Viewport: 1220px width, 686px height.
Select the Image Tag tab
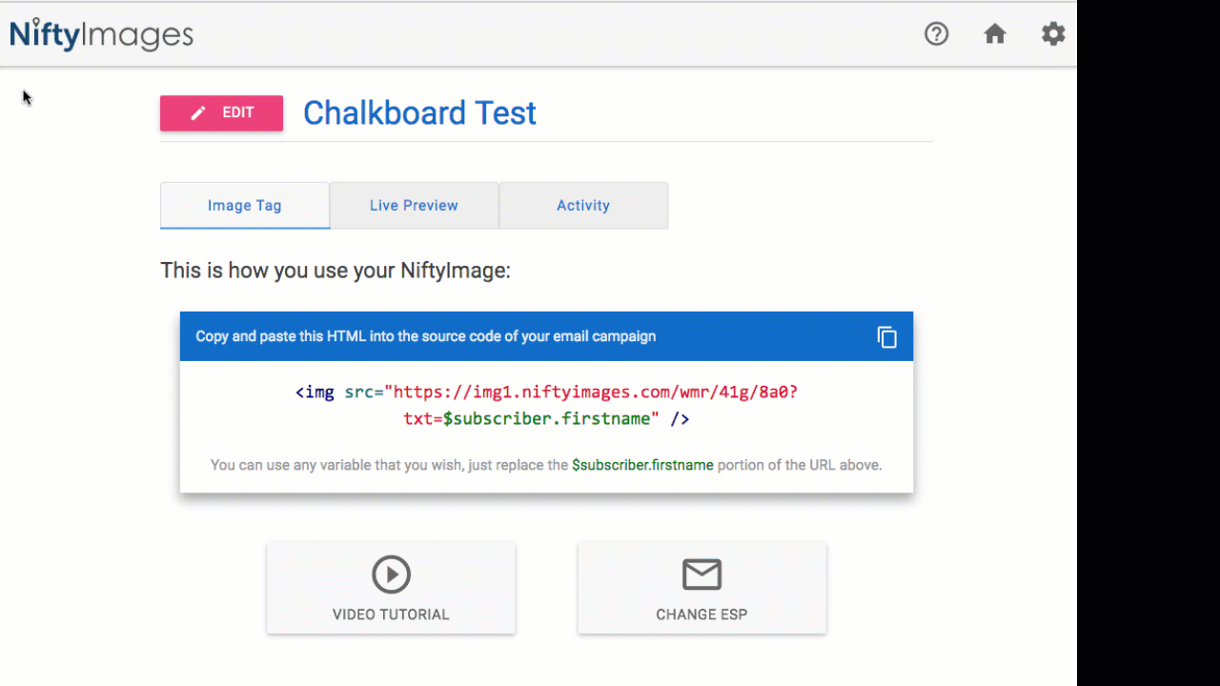[x=245, y=205]
